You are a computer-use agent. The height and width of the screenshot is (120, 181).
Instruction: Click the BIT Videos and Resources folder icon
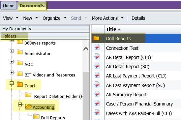20,74
